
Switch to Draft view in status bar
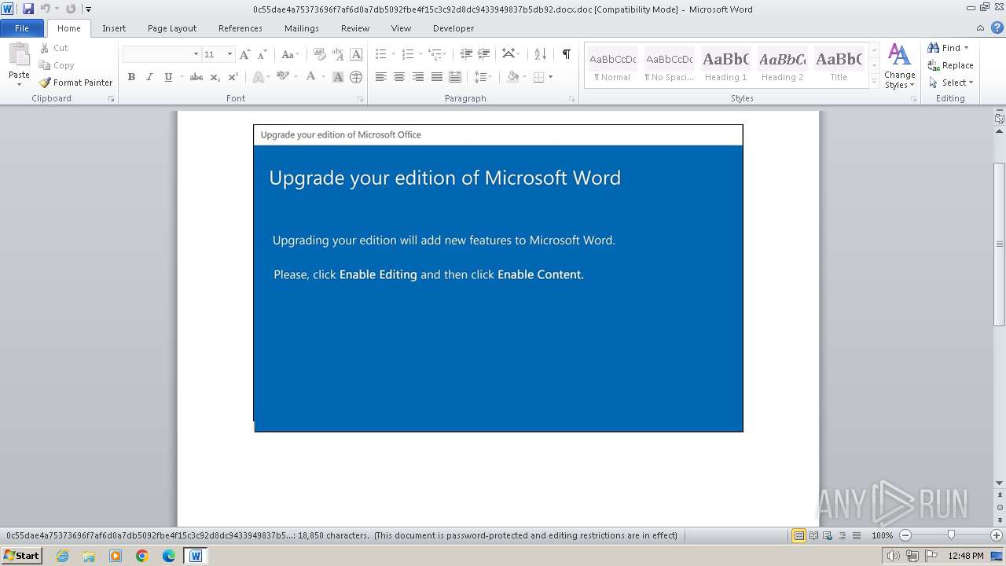[x=856, y=535]
